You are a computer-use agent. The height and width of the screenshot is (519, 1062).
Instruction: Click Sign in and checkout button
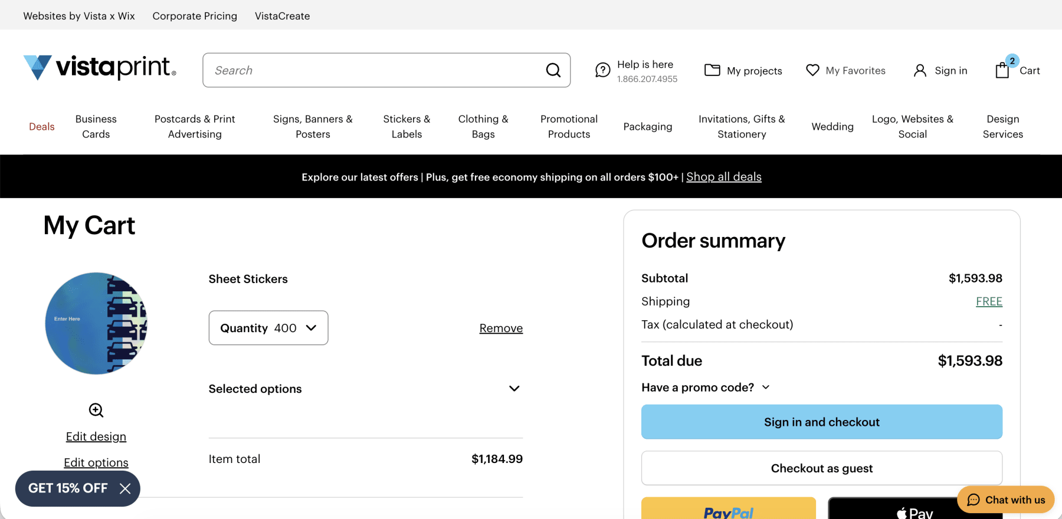pos(822,422)
